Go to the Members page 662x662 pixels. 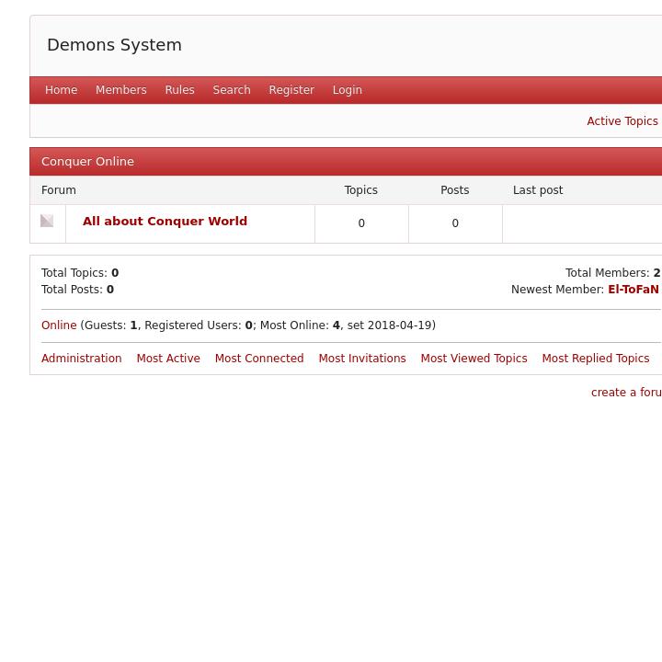pos(120,90)
